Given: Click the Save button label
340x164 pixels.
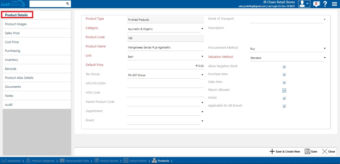Looking at the screenshot, I should (314, 152).
